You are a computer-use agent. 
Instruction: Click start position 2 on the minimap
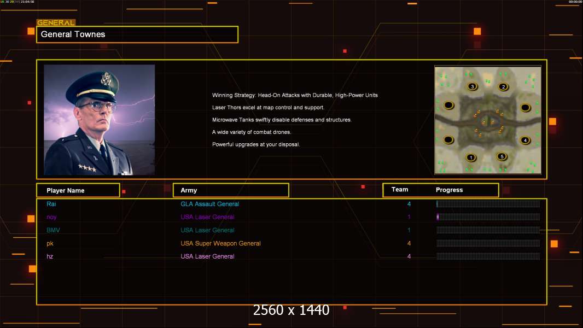[x=504, y=86]
